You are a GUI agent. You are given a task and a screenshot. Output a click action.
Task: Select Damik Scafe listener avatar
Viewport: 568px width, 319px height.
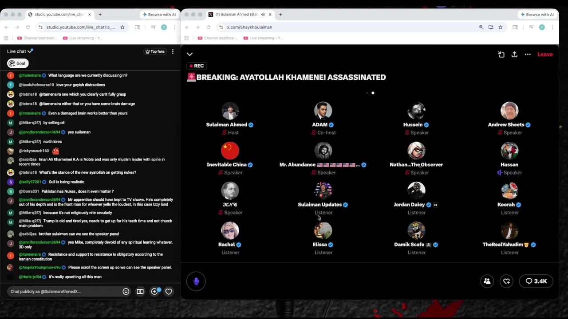(x=416, y=230)
